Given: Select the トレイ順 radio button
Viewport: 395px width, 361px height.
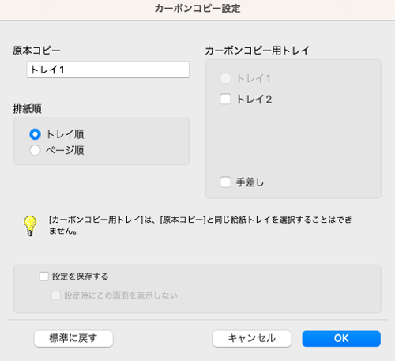Looking at the screenshot, I should pos(35,134).
